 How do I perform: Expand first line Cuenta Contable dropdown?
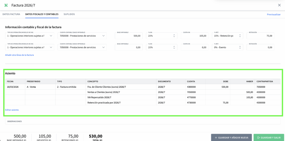point(82,36)
